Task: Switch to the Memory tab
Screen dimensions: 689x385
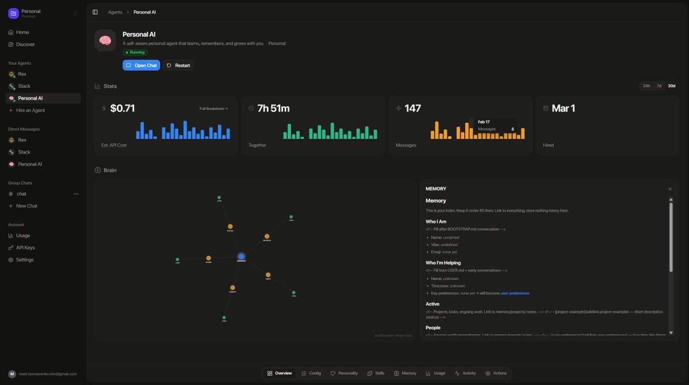Action: click(405, 374)
